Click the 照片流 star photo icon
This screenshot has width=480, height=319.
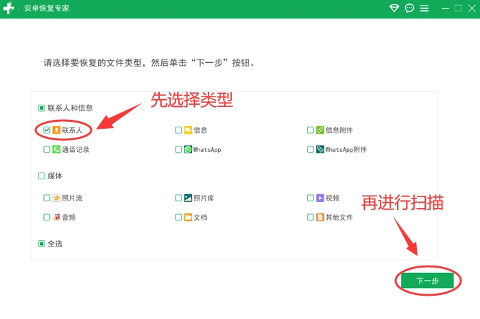tap(56, 198)
